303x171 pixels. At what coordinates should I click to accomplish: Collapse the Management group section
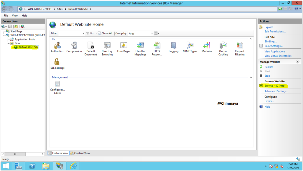(251, 77)
